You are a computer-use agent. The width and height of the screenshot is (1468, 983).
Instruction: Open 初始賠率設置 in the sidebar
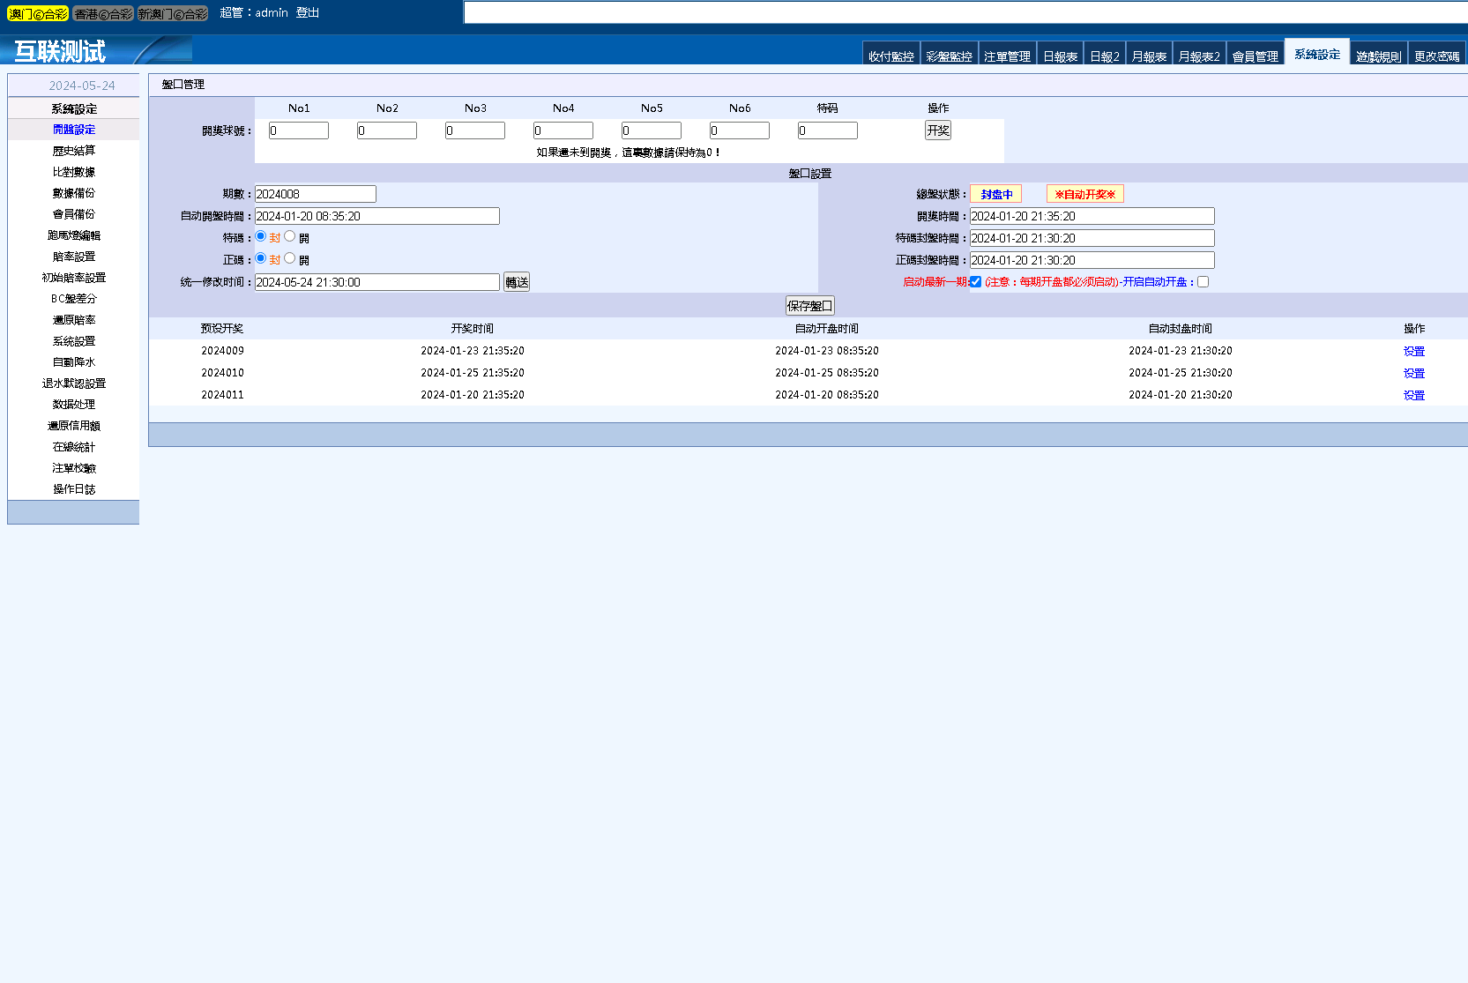[74, 278]
